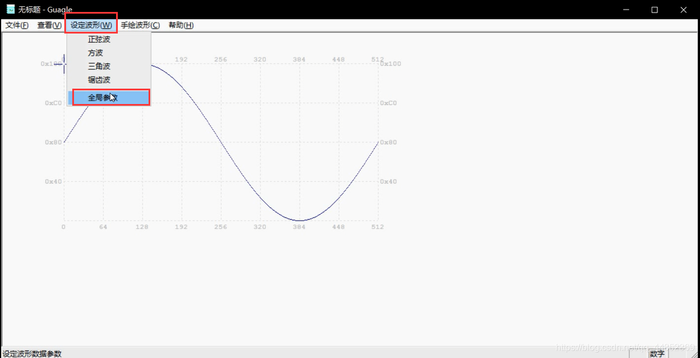Click the bottom axis label 320
This screenshot has width=700, height=358.
[x=260, y=227]
